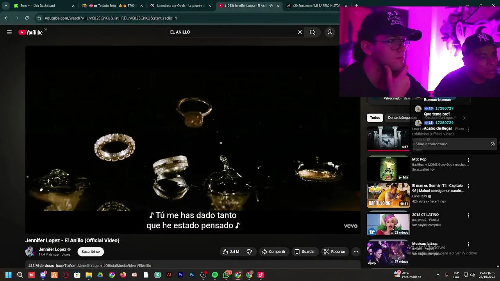Save the video with Guardar
This screenshot has height=281, width=500.
click(305, 252)
